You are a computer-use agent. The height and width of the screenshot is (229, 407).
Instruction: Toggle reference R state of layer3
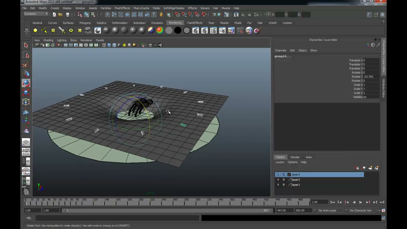tap(284, 175)
